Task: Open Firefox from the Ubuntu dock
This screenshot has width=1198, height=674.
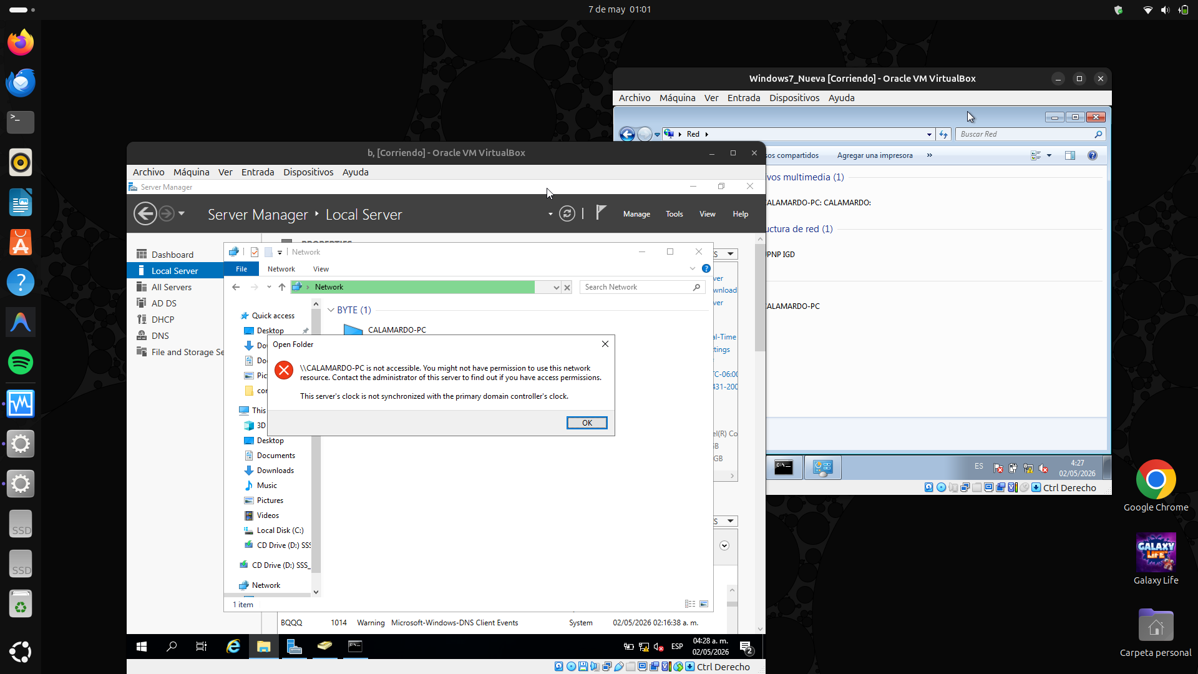Action: pyautogui.click(x=21, y=42)
